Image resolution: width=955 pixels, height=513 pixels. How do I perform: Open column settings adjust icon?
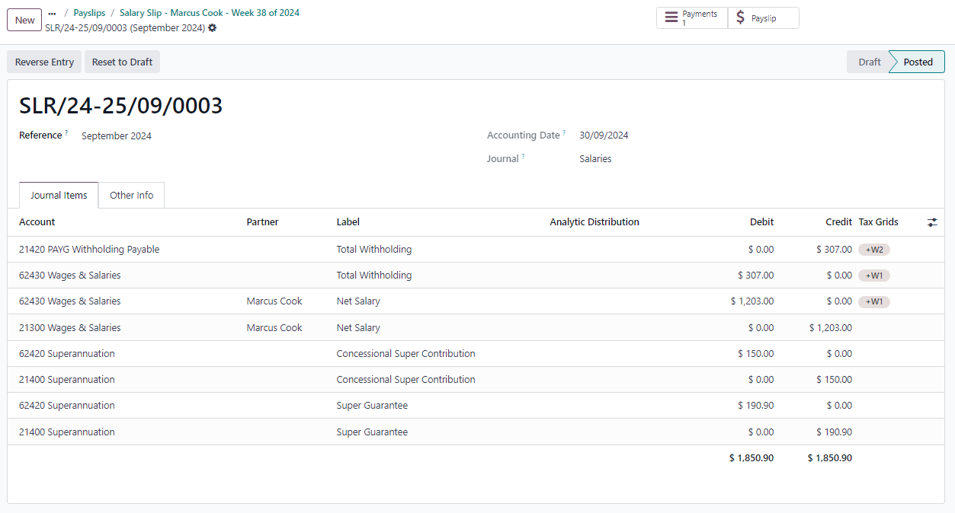point(932,222)
